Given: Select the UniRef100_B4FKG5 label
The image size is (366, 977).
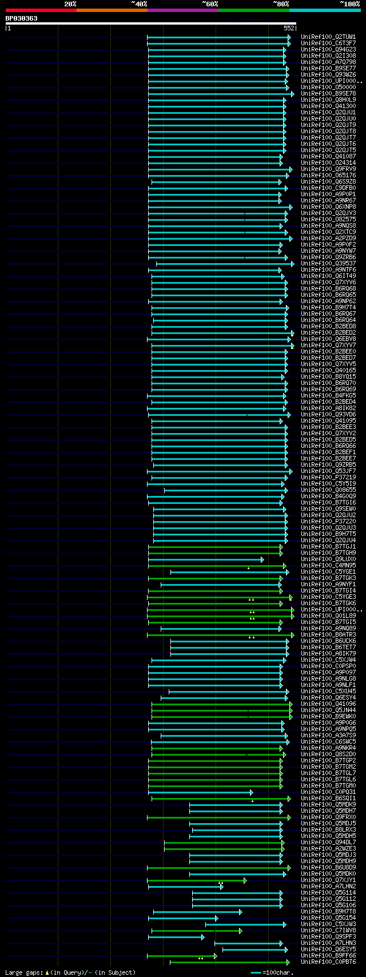Looking at the screenshot, I should pos(328,395).
